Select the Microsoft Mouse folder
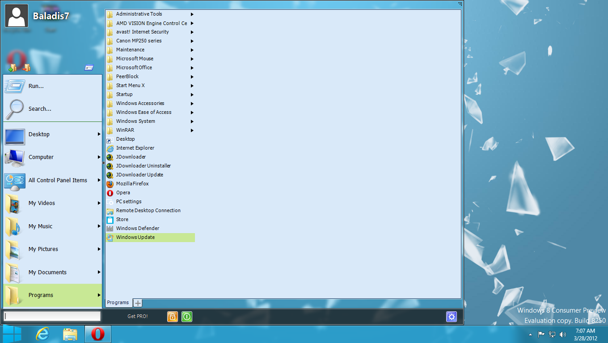The image size is (608, 343). click(x=150, y=59)
